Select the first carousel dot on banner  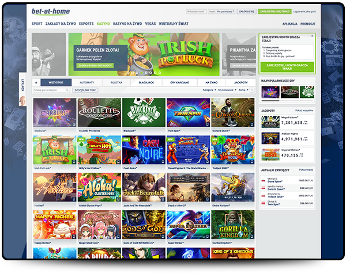coord(128,73)
